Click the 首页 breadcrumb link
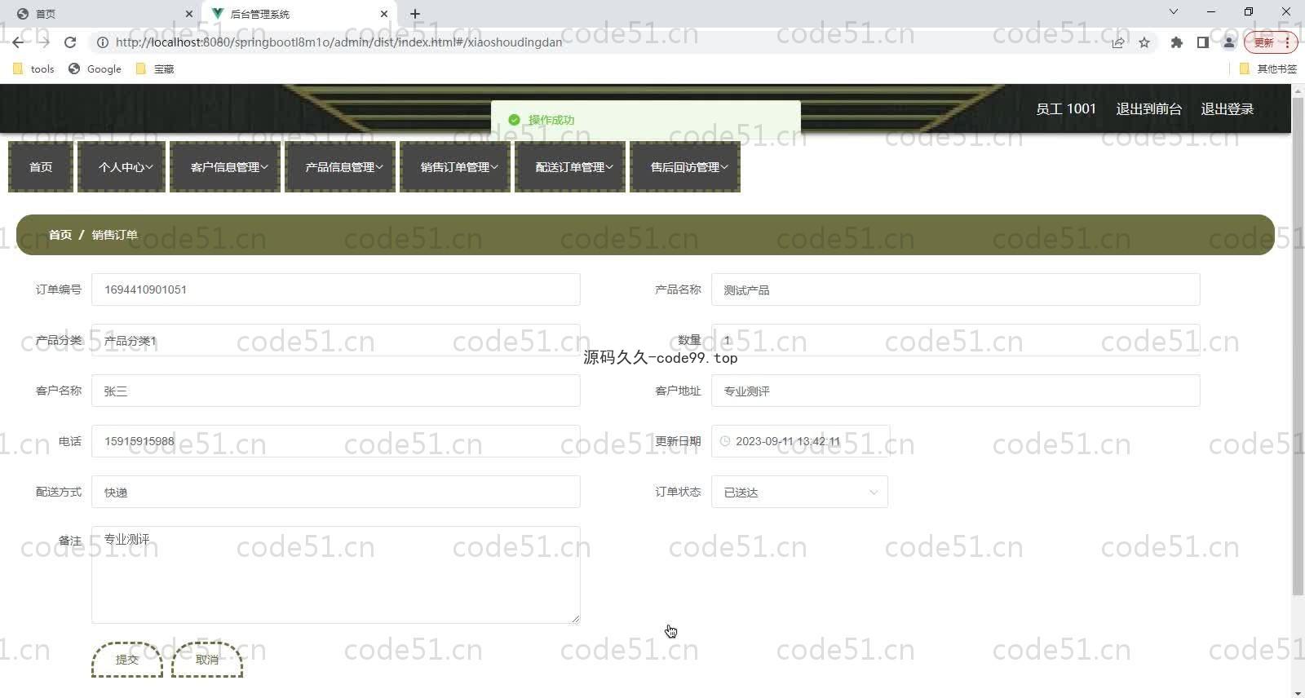Viewport: 1305px width, 698px height. 60,235
